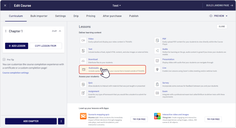This screenshot has width=236, height=128.
Task: Click the Edit Course heading
Action: (x=23, y=6)
